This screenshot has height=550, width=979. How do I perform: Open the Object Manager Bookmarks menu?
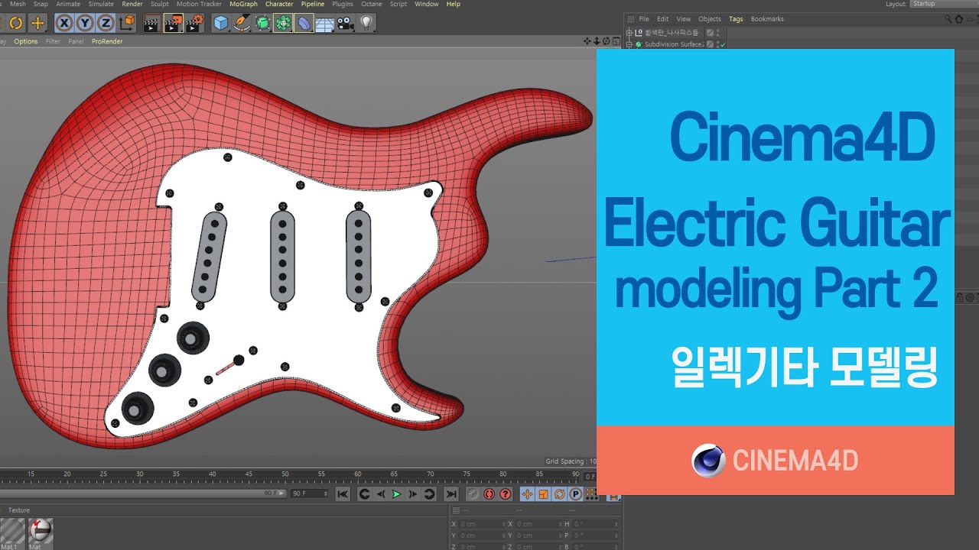coord(767,19)
